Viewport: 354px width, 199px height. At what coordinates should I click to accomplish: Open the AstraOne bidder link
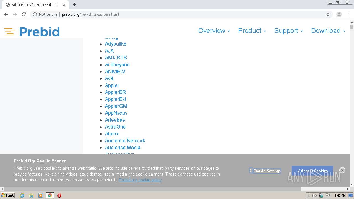coord(115,127)
